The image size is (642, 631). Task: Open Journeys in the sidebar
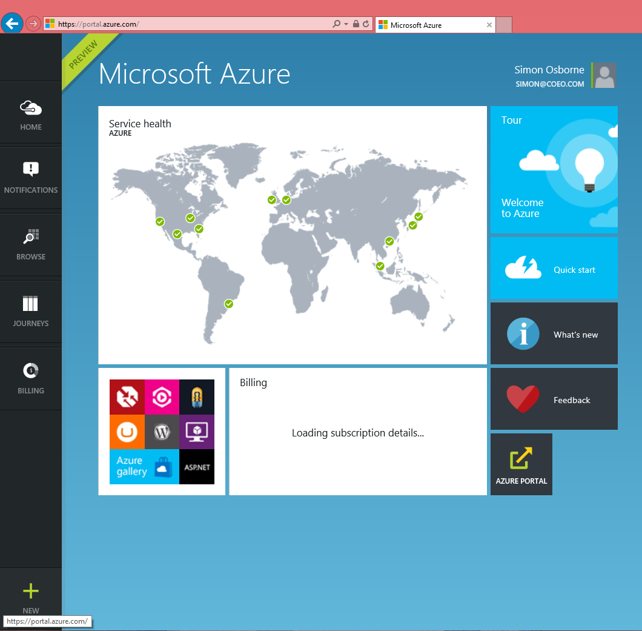coord(31,311)
